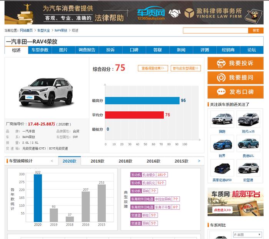
Task: Select the 2018款 year tab
Action: tap(125, 161)
